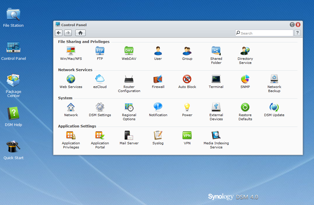
Task: Open WebDAV settings
Action: pos(129,53)
